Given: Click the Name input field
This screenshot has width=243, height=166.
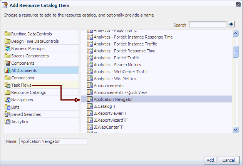Looking at the screenshot, I should point(53,141).
